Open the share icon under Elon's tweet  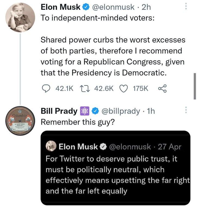pyautogui.click(x=162, y=89)
